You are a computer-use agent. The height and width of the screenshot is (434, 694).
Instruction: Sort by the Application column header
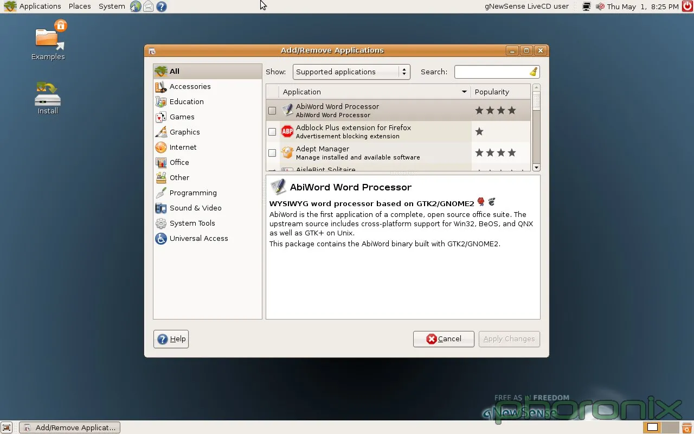click(x=375, y=92)
